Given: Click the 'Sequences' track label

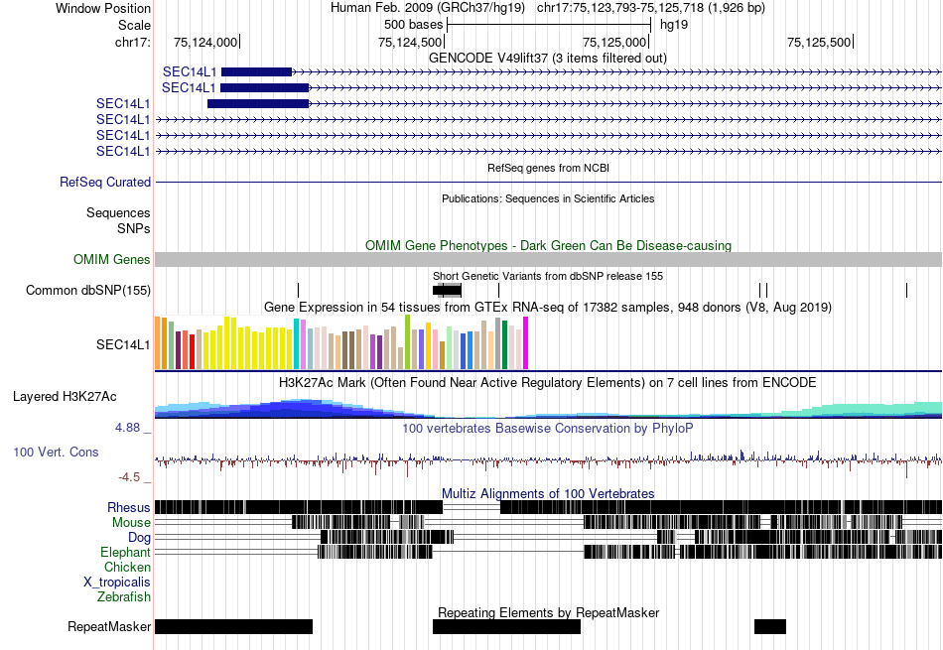Looking at the screenshot, I should (118, 212).
